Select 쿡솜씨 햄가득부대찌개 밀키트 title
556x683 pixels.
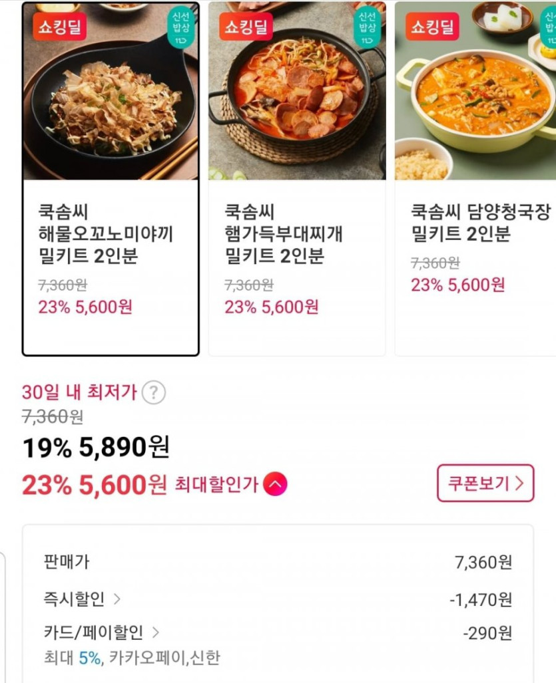point(284,234)
